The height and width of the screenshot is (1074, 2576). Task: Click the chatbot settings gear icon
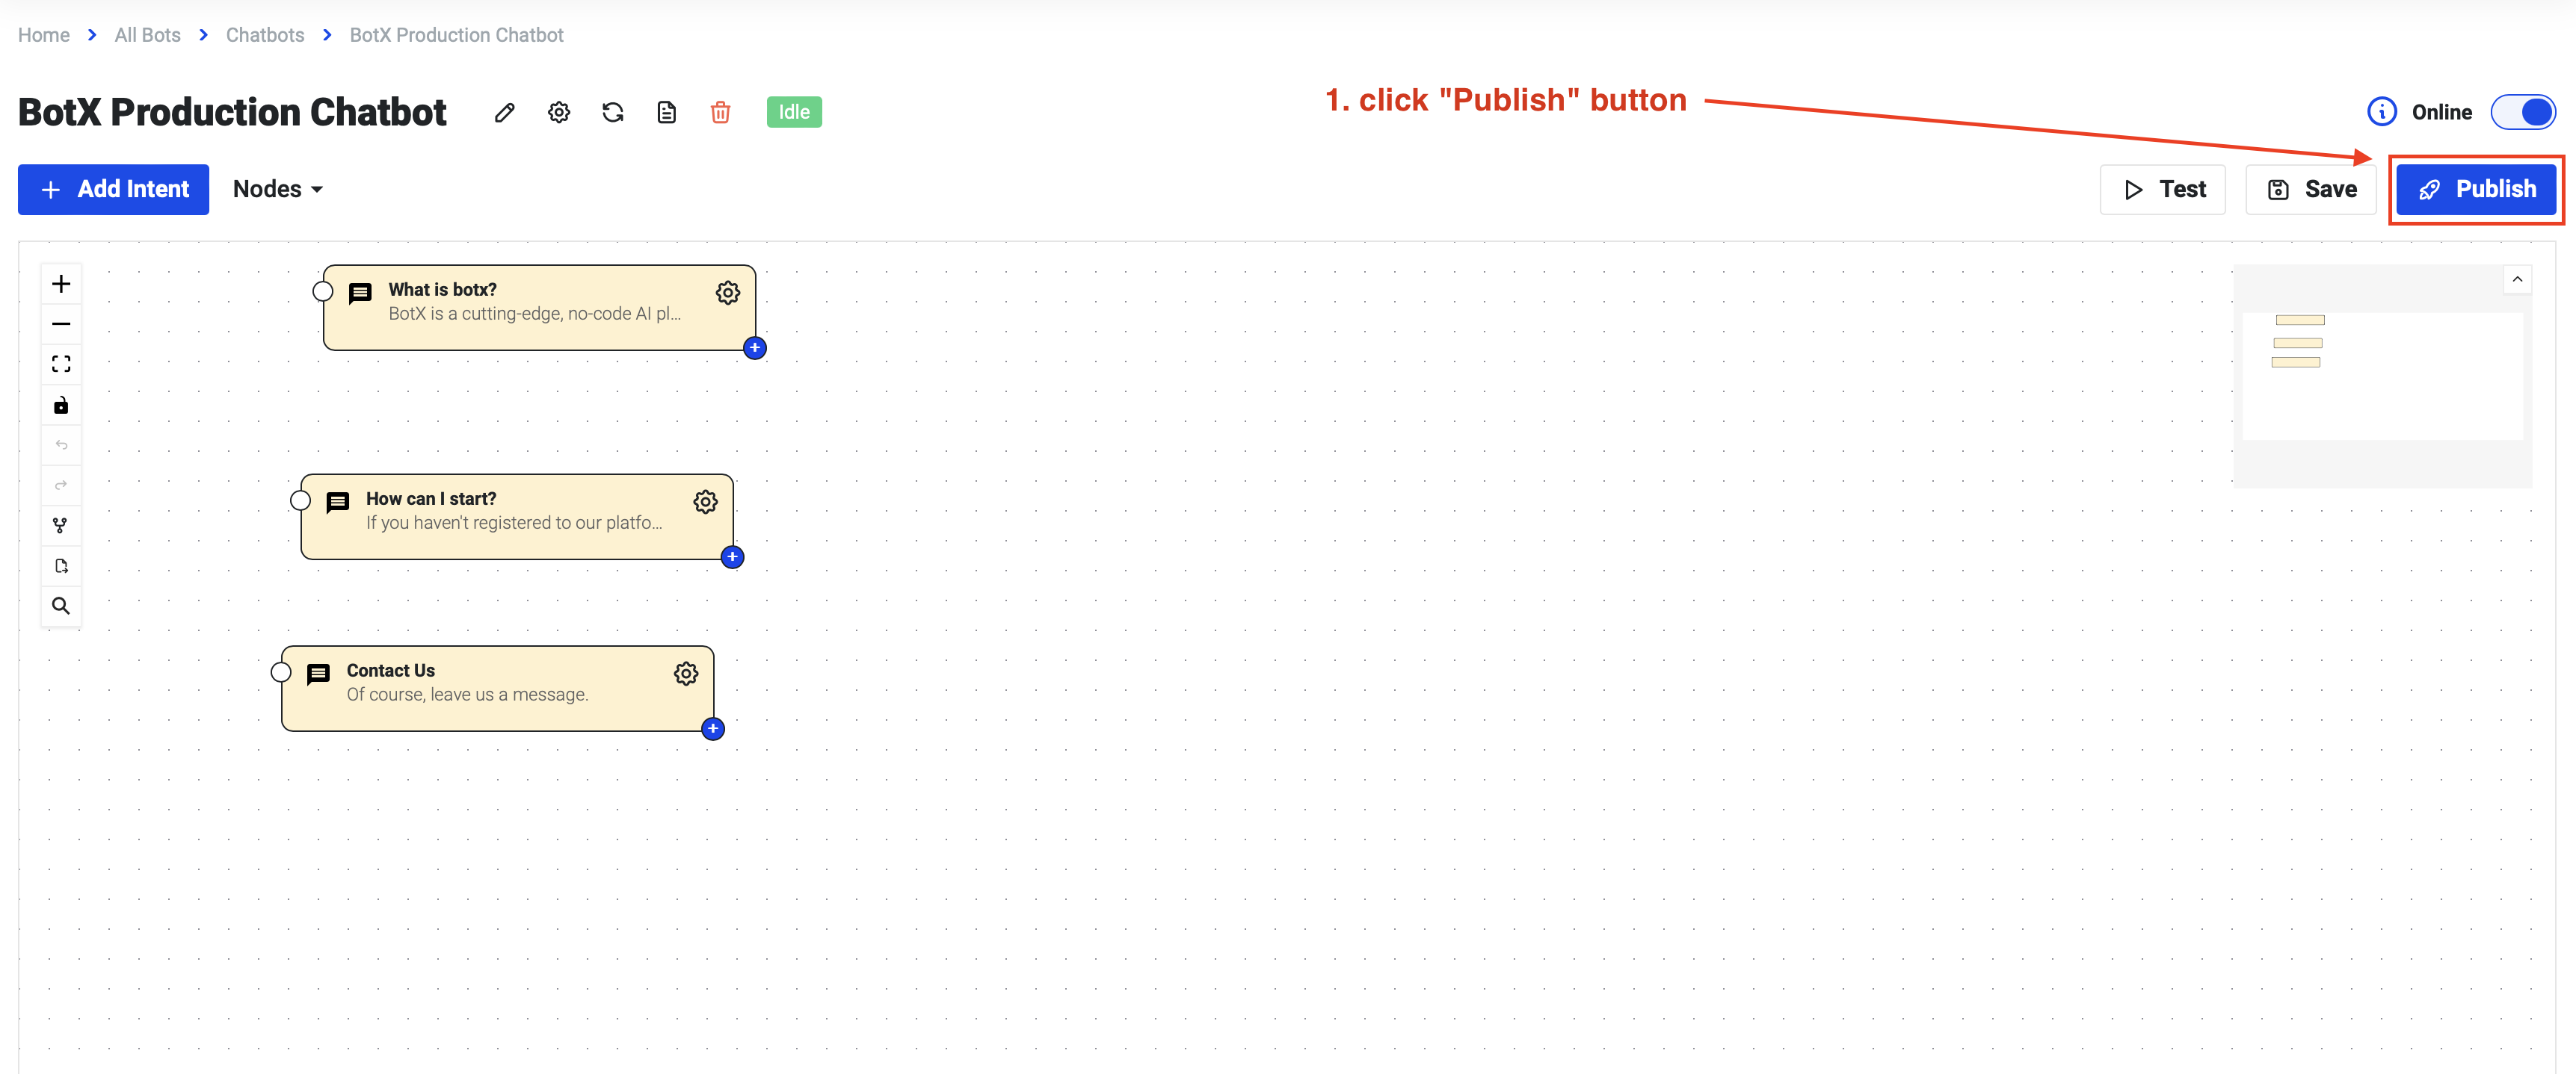(560, 112)
